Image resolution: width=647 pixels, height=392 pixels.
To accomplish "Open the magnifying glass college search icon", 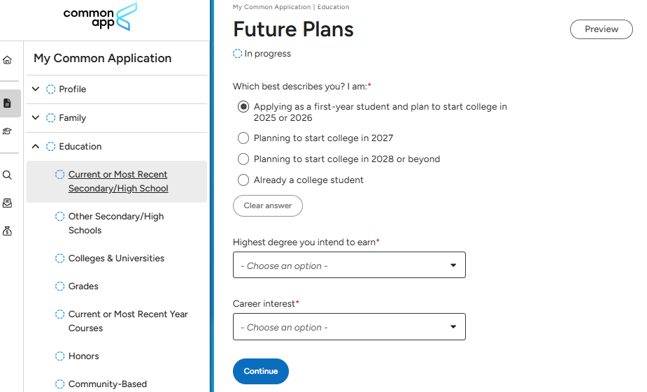I will 8,175.
